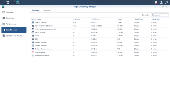The width and height of the screenshot is (170, 106).
Task: Select the System Monitor Daemon row
Action: [43, 49]
